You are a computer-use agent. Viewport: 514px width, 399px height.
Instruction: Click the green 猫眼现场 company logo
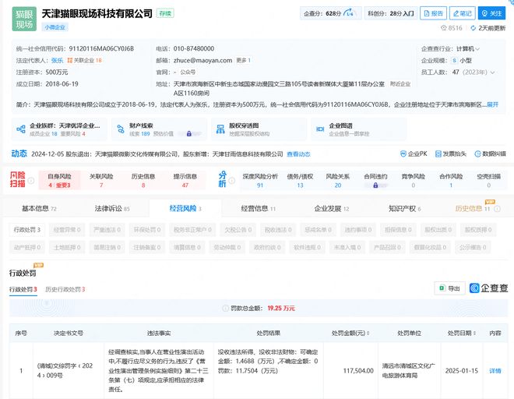point(24,19)
